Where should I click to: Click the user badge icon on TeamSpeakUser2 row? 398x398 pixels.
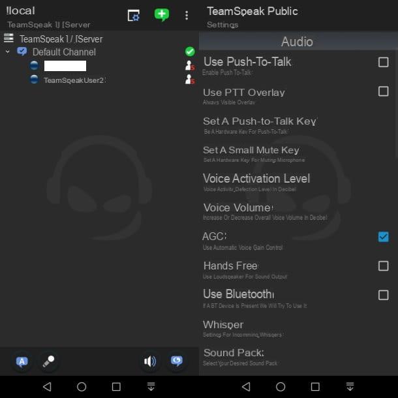[190, 79]
